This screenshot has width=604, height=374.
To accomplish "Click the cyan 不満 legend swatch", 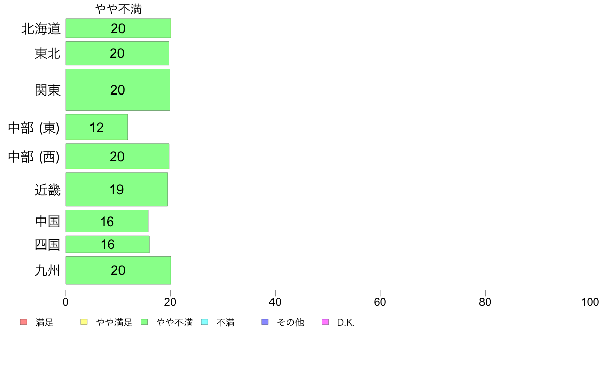I will pyautogui.click(x=205, y=322).
